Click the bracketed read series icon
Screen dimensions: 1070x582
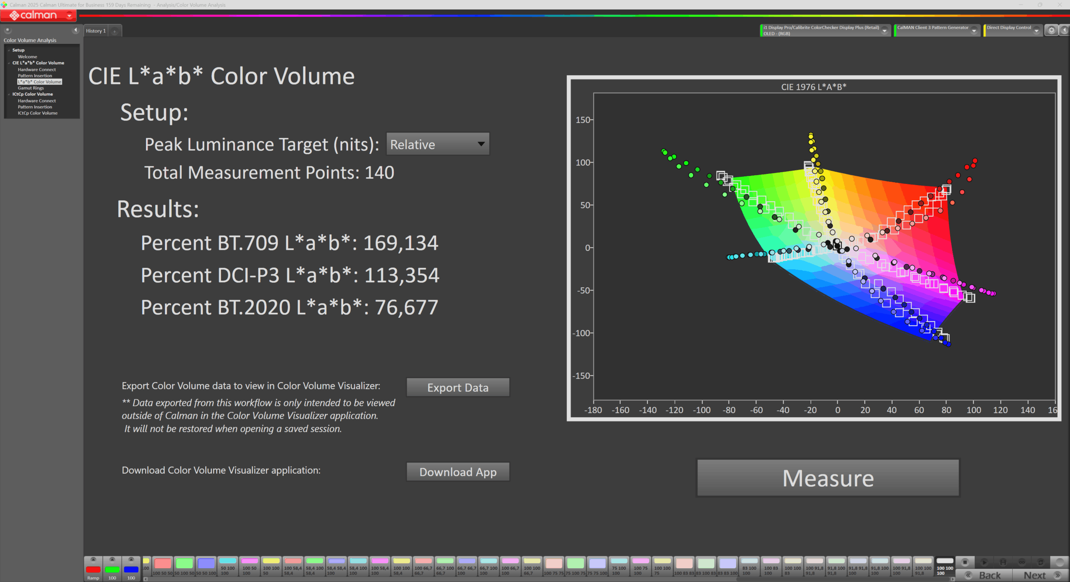click(x=1003, y=562)
